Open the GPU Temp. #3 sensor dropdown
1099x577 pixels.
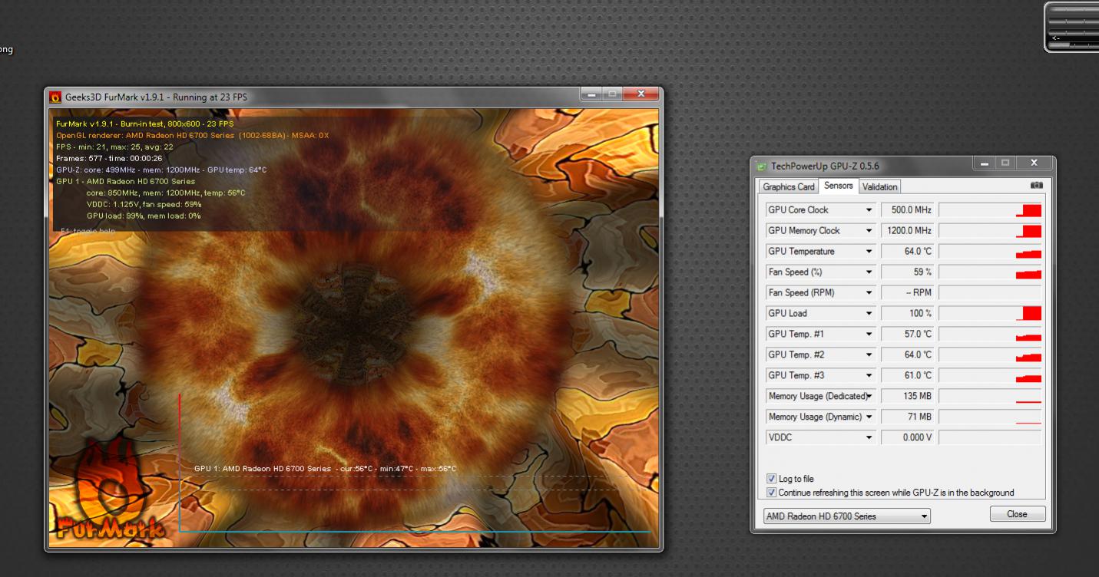point(869,376)
